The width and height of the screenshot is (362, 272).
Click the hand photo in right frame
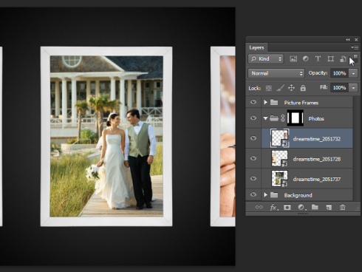228,136
